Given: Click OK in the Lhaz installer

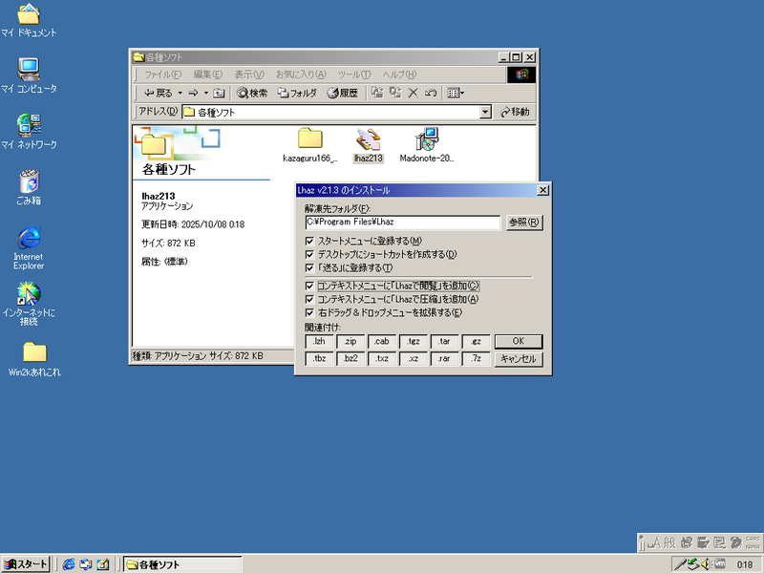Looking at the screenshot, I should [519, 341].
